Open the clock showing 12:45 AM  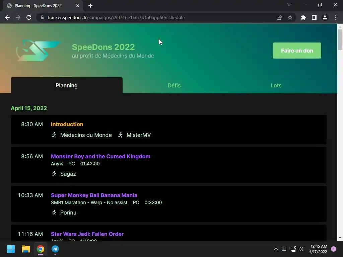(318, 249)
